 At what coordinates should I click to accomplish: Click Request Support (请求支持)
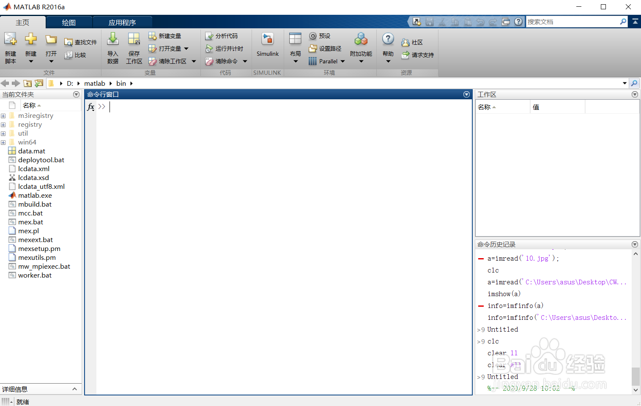(417, 55)
